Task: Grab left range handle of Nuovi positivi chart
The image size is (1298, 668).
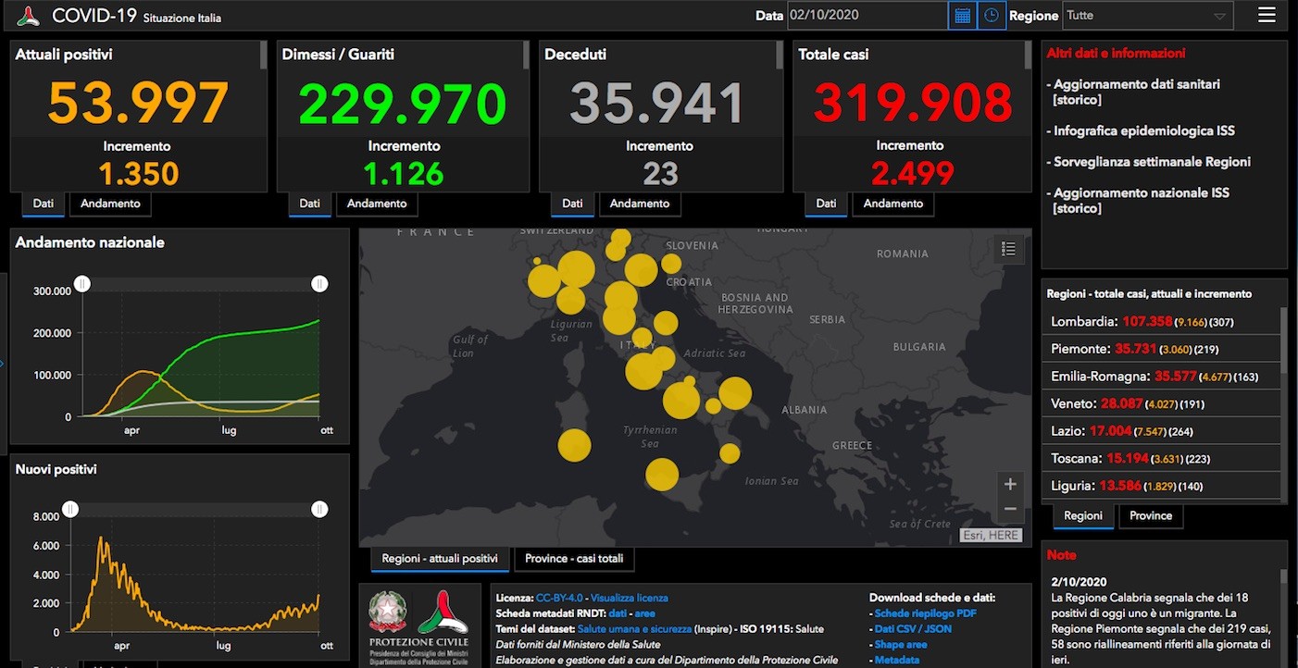Action: pyautogui.click(x=70, y=509)
